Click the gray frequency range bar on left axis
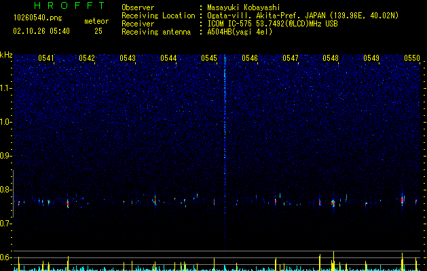 coord(13,194)
